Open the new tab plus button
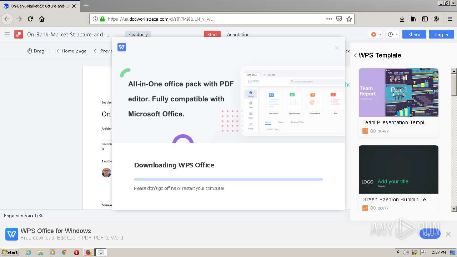 pos(86,6)
